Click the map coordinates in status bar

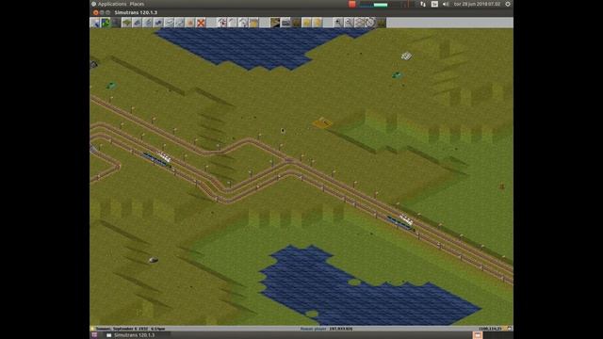(x=490, y=329)
